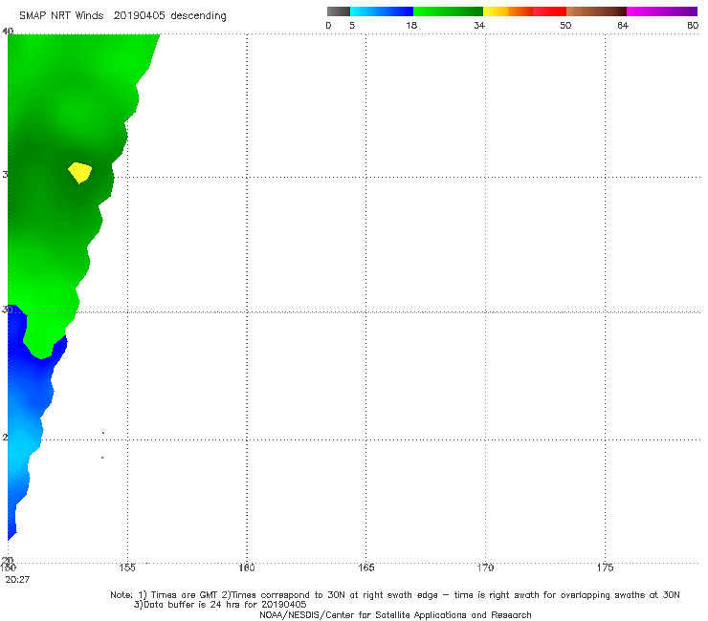708x621 pixels.
Task: Click the yellow high-wind patch on the map
Action: (80, 172)
